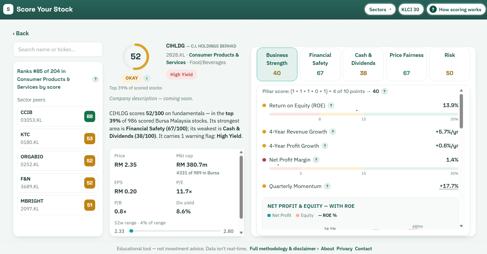The height and width of the screenshot is (254, 487).
Task: Click the OKAY rating badge
Action: [132, 78]
